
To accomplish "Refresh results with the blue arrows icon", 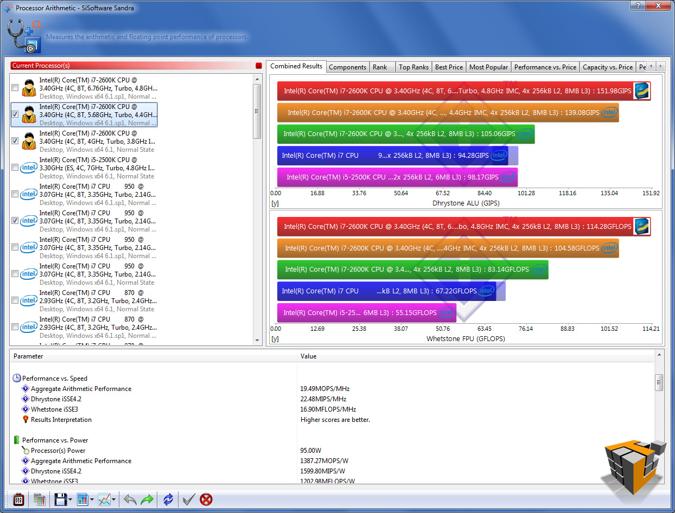I will (x=168, y=499).
